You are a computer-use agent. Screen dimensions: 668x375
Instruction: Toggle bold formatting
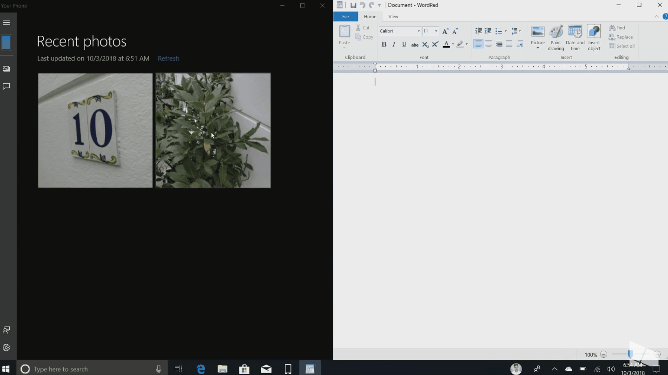click(384, 45)
